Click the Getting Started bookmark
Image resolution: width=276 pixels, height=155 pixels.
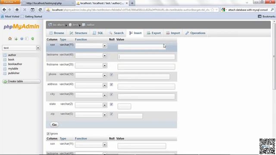coord(31,16)
